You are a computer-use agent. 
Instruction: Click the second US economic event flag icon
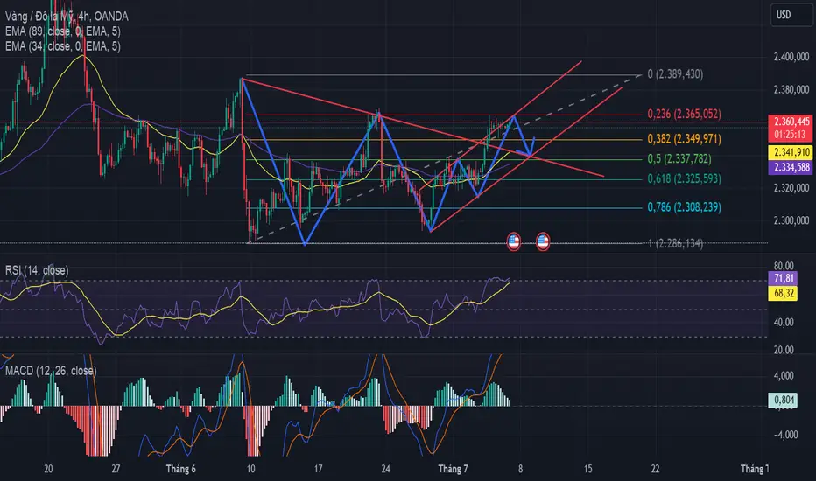pos(543,241)
